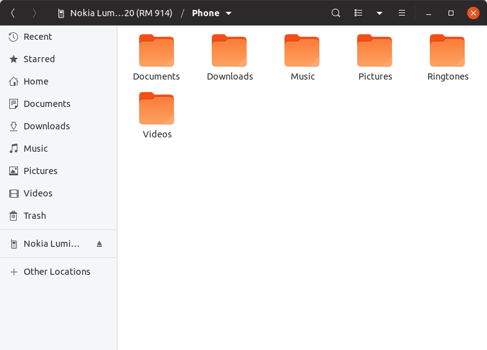Select the Nokia Lumia path button
487x350 pixels.
tap(115, 13)
